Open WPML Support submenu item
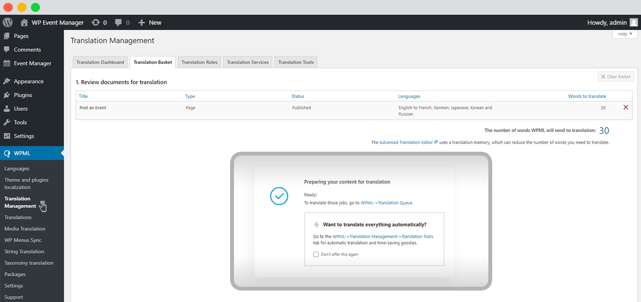641x302 pixels. [14, 297]
